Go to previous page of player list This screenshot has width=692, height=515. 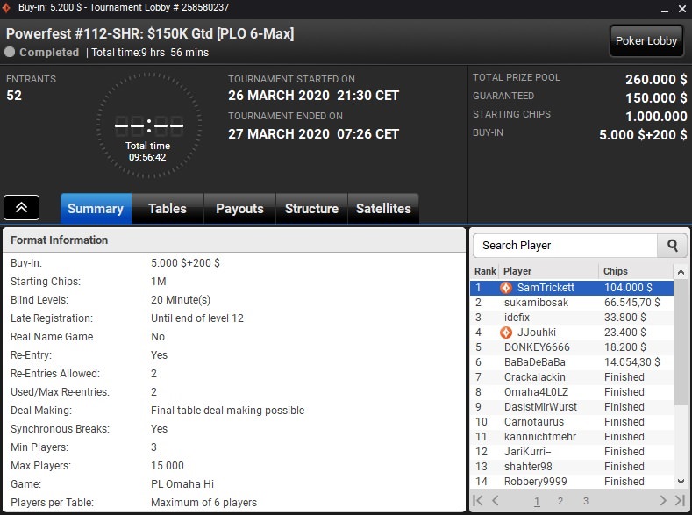[496, 500]
